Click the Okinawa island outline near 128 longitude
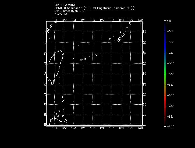 pyautogui.click(x=122, y=36)
